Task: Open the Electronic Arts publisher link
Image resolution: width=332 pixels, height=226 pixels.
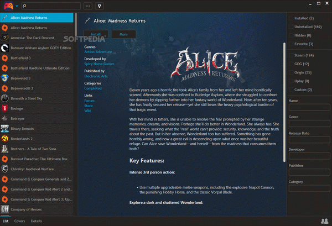Action: (x=96, y=76)
